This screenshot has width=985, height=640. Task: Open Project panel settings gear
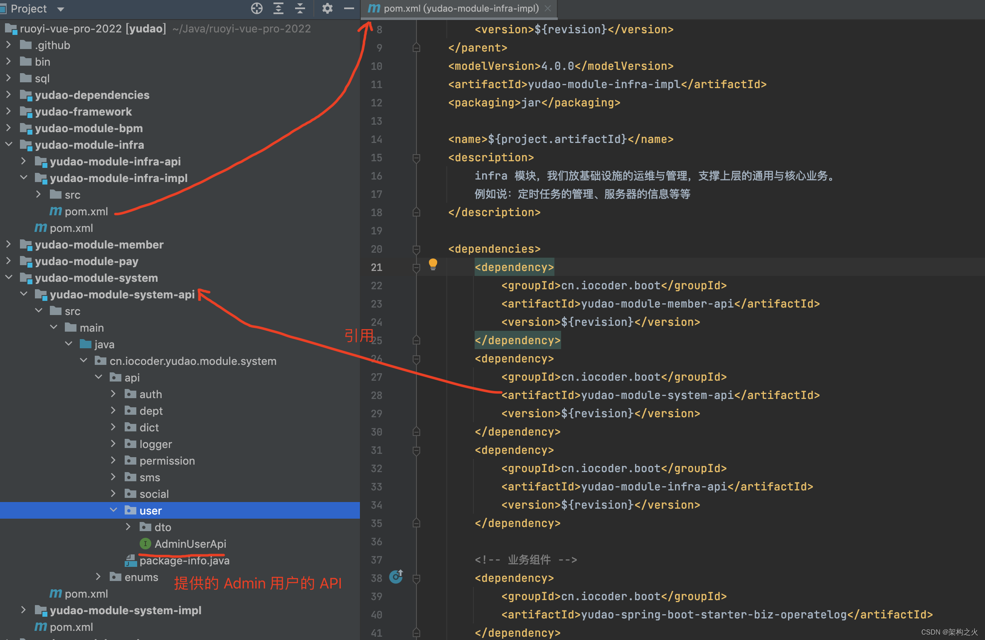tap(327, 8)
